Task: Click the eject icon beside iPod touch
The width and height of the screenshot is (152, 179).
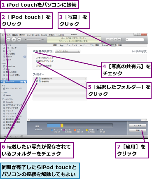Action: 25,82
